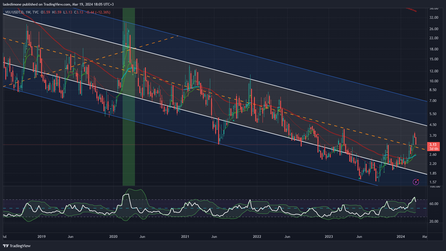
Task: Click the 1.85 price axis label
Action: pos(433,173)
